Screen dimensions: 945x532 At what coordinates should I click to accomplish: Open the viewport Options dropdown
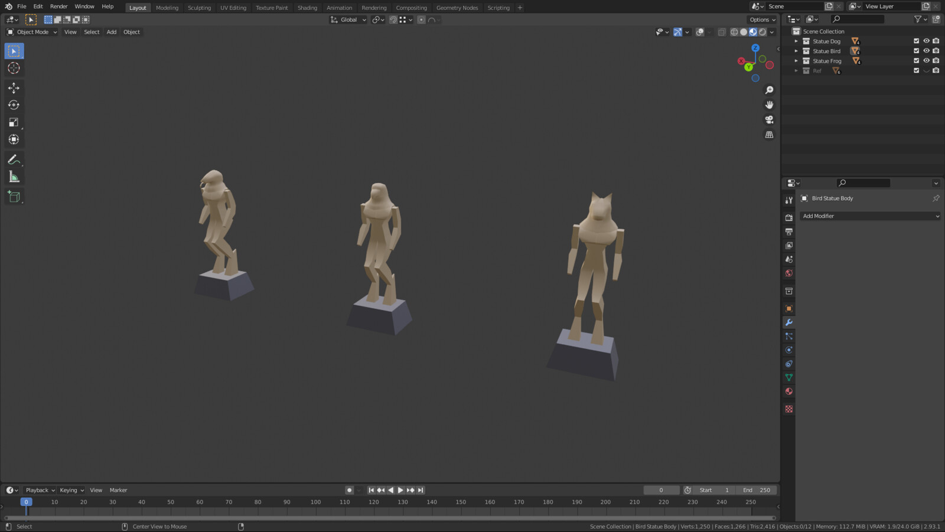tap(762, 19)
